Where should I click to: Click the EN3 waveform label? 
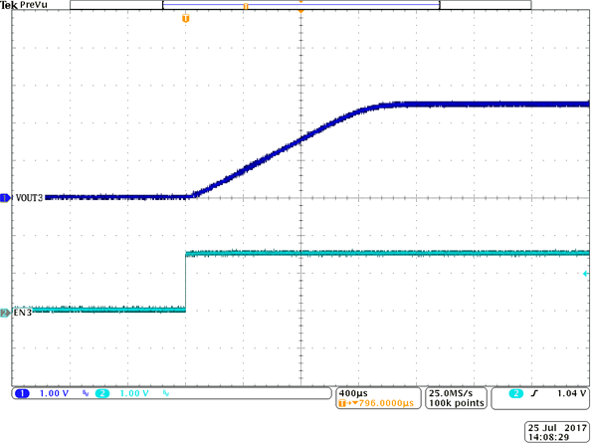23,314
